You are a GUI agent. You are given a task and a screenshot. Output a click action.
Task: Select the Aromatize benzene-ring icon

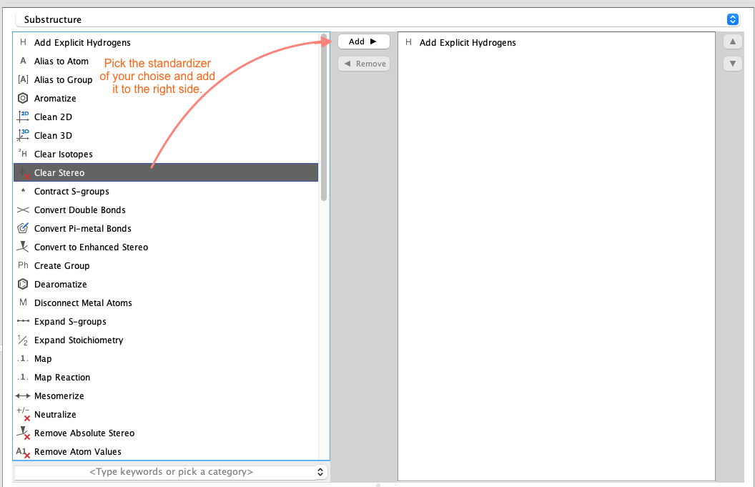21,98
